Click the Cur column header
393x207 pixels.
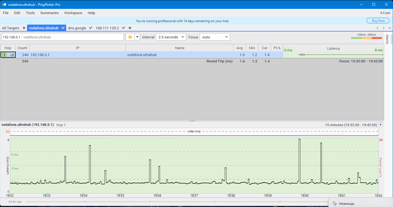pyautogui.click(x=264, y=48)
